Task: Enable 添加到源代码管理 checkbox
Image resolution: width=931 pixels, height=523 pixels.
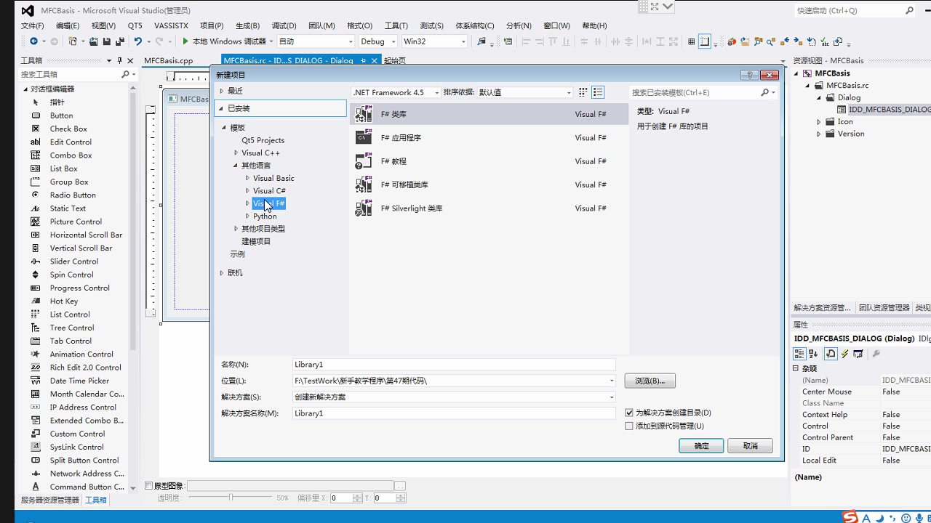Action: 629,426
